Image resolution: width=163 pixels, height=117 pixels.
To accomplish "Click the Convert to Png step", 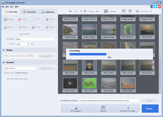I will click(x=127, y=109).
